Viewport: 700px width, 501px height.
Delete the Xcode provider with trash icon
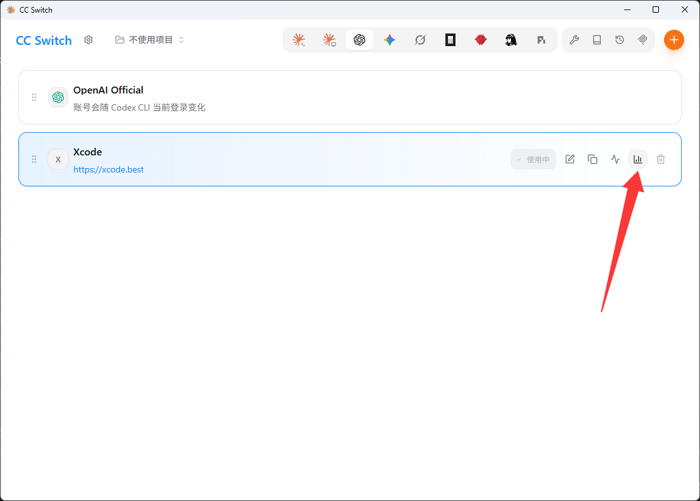pos(661,159)
